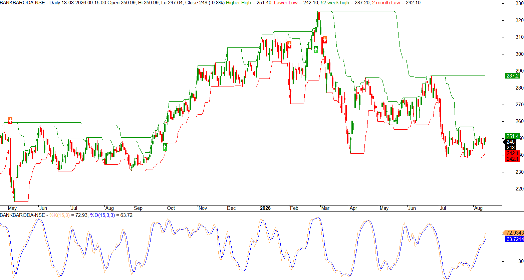Select the 300 level on the price axis
This screenshot has height=280, width=524.
[x=520, y=54]
